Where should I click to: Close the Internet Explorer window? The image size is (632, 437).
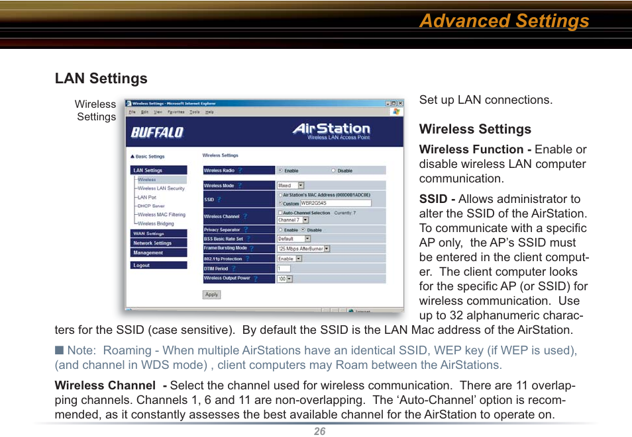pos(400,103)
